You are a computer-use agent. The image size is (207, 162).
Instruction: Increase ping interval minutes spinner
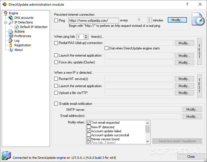[149, 19]
